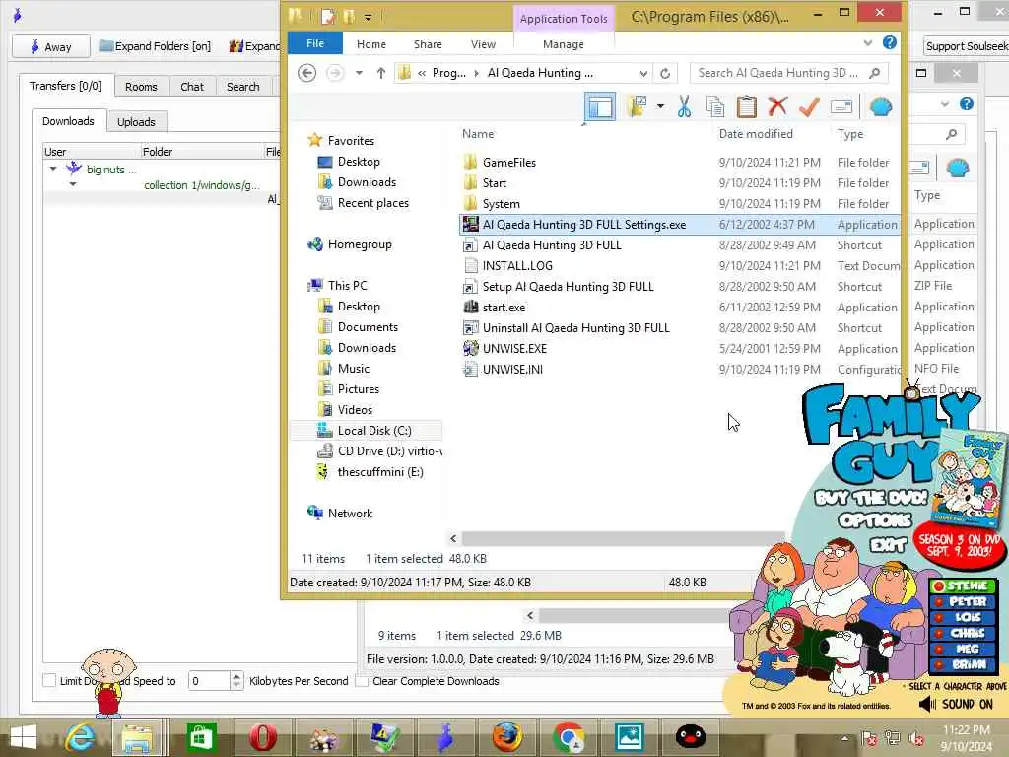Click the Explorer horizontal scrollbar track
This screenshot has height=757, width=1009.
point(623,538)
